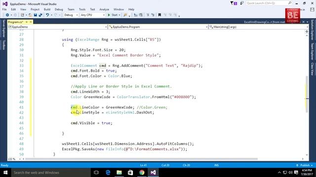The width and height of the screenshot is (316, 177).
Task: Click the Quick Launch search magnifier
Action: tap(290, 3)
